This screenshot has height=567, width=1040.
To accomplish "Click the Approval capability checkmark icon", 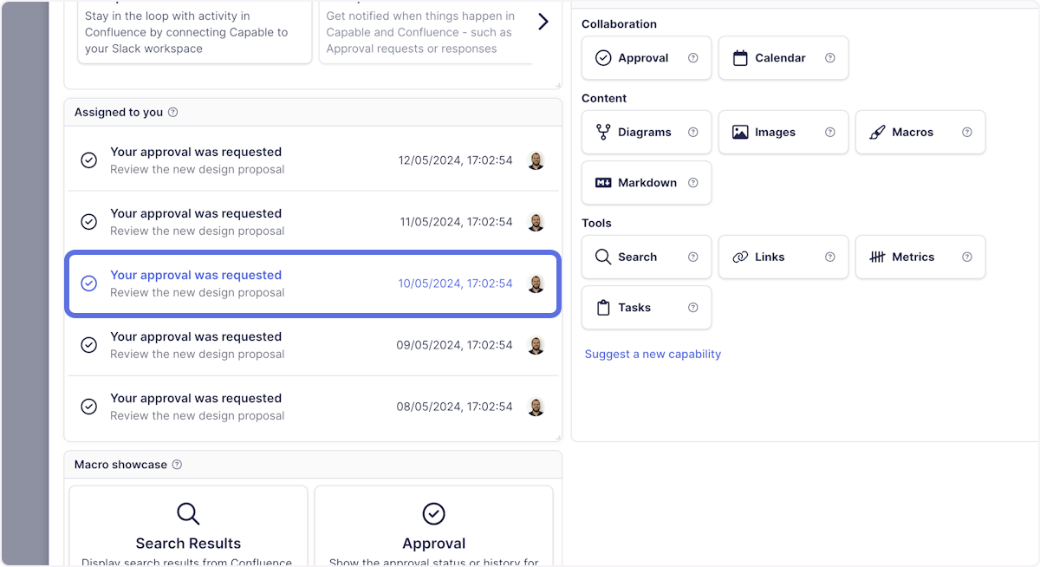I will (603, 58).
